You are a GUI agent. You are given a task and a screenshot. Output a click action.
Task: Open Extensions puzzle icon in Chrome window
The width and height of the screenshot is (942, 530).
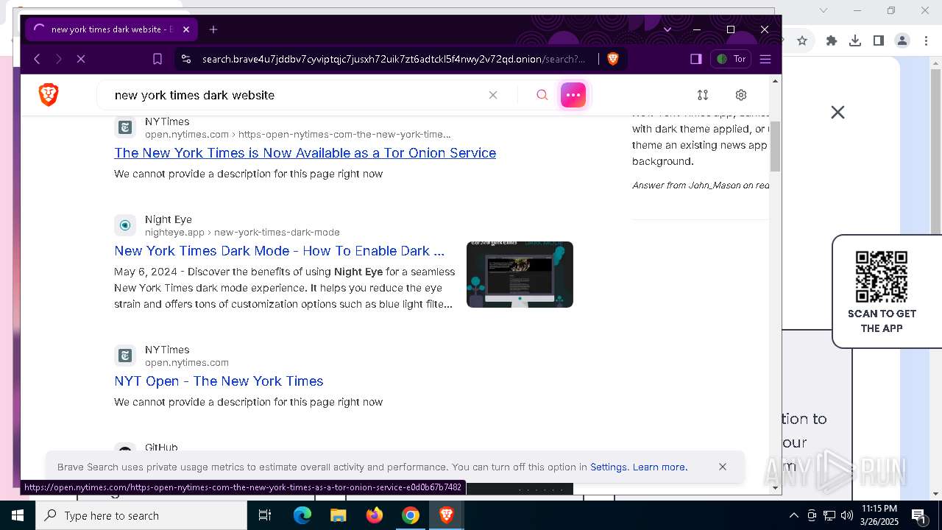tap(832, 40)
